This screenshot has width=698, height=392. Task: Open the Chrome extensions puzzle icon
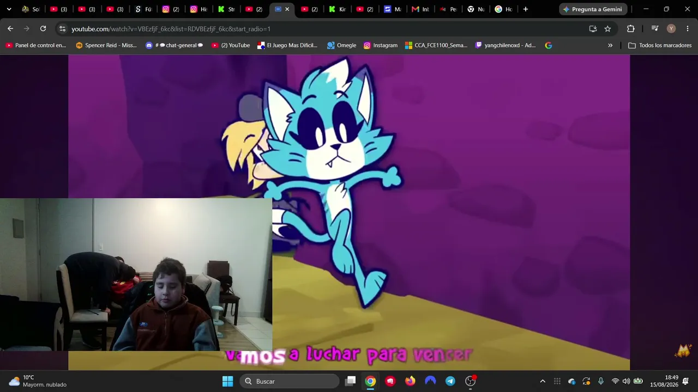[631, 29]
